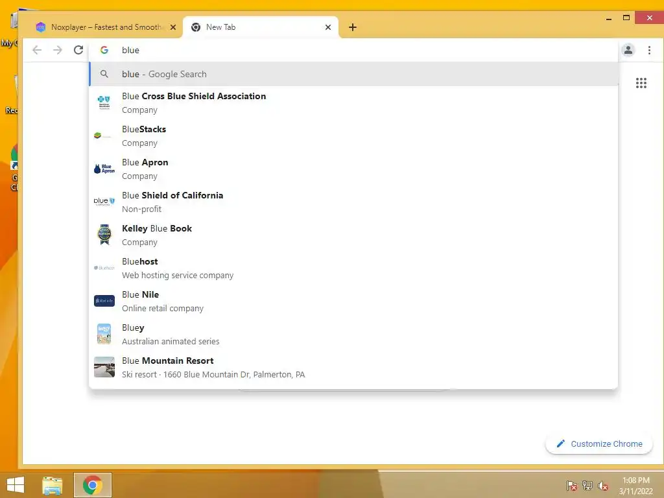Click the Blue Nile logo icon
The image size is (664, 498).
click(x=104, y=301)
